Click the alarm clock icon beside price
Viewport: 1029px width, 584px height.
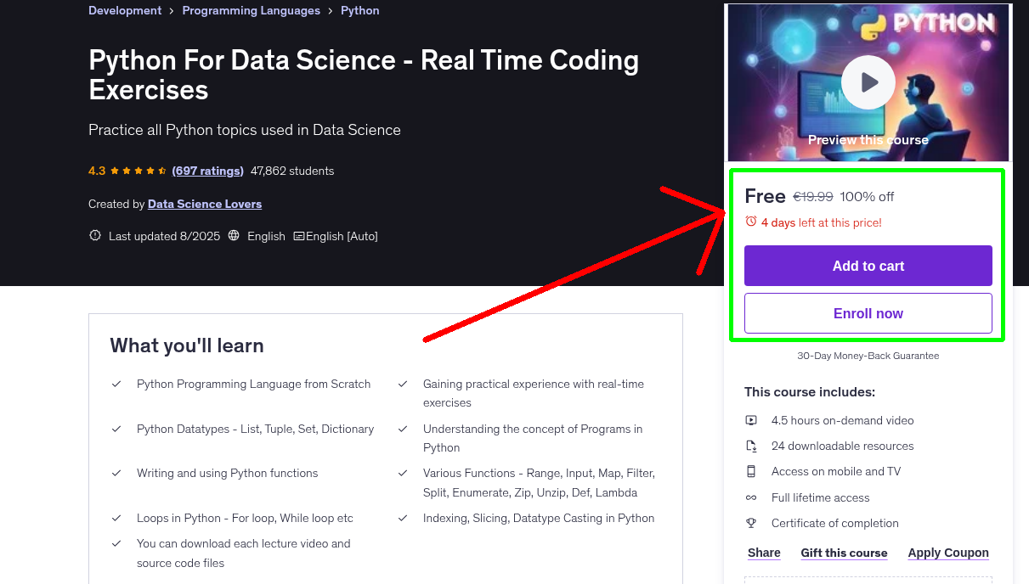click(751, 222)
